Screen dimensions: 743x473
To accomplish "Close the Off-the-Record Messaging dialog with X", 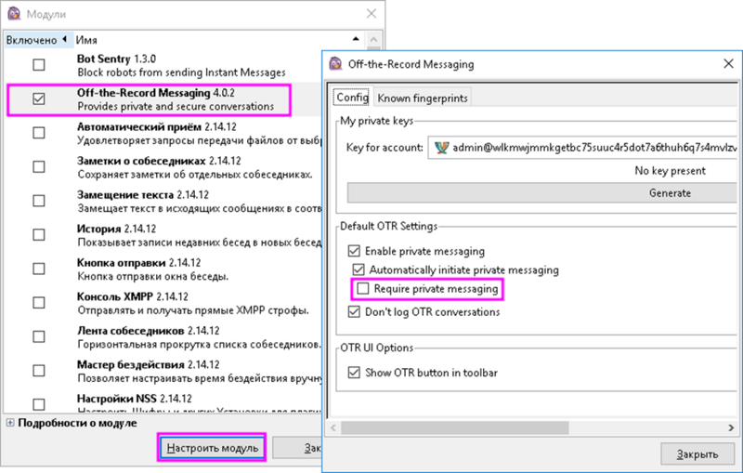I will (728, 63).
